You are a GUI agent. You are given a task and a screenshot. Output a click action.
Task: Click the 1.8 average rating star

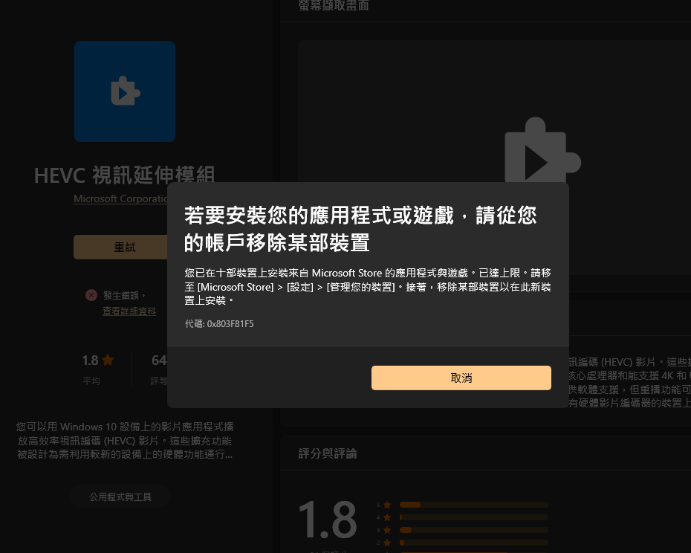pyautogui.click(x=108, y=360)
